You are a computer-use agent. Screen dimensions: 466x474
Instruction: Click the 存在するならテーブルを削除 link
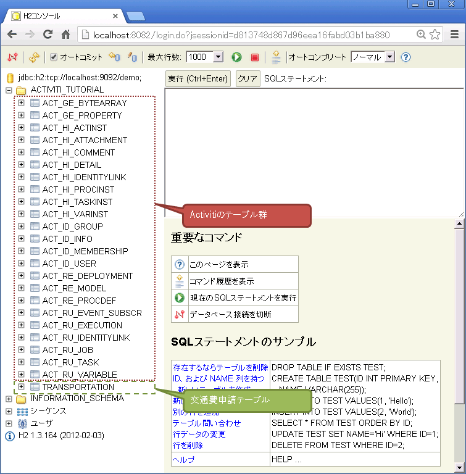pyautogui.click(x=220, y=368)
